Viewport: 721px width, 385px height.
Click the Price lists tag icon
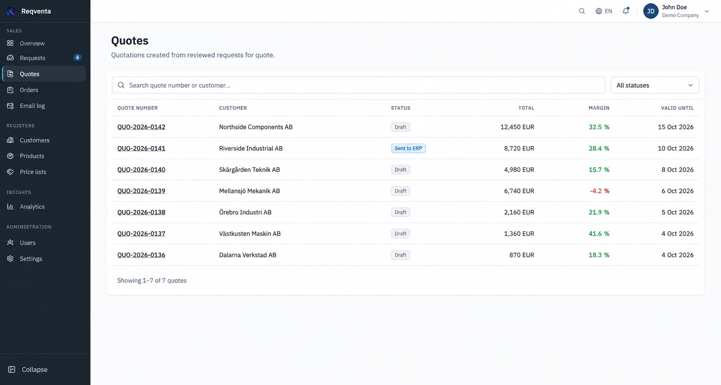pos(11,172)
